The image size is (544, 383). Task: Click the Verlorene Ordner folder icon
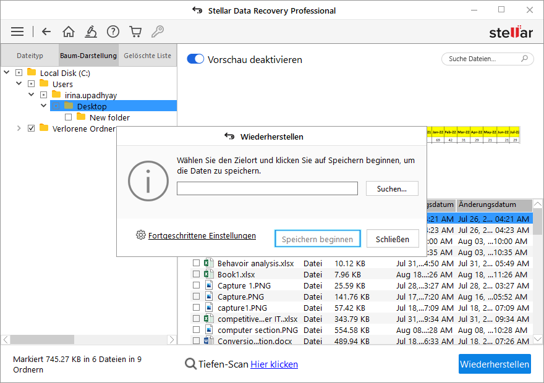coord(44,127)
